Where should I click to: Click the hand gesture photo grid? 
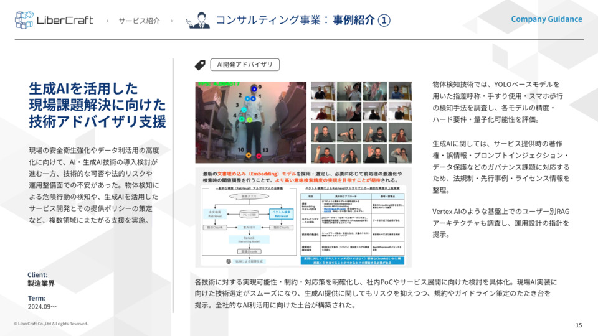click(361, 123)
